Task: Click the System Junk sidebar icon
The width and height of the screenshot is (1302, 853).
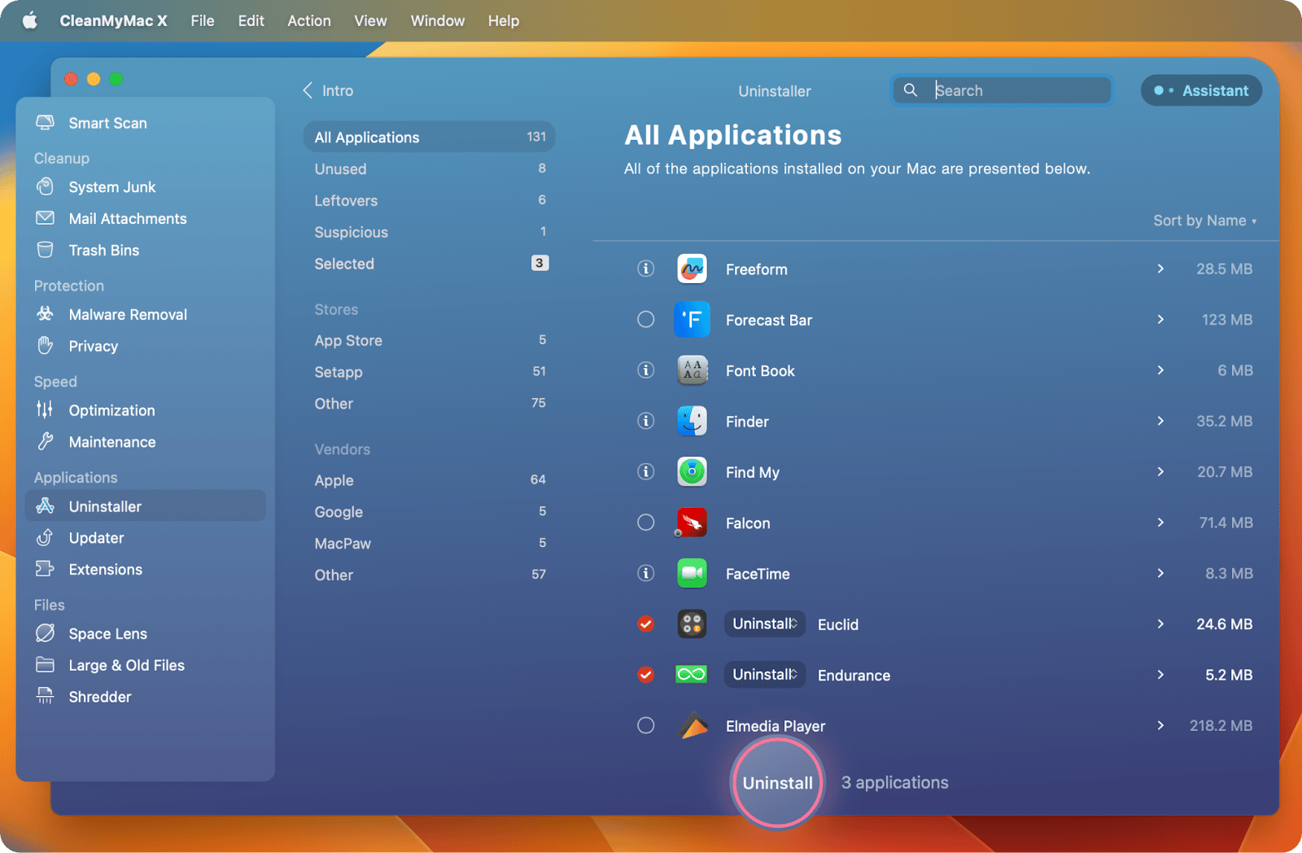Action: (x=46, y=186)
